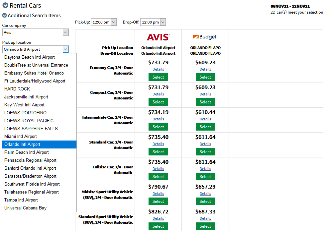View Details for Avis Fullsize Car
Screen dimensions: 323x231
click(x=158, y=169)
